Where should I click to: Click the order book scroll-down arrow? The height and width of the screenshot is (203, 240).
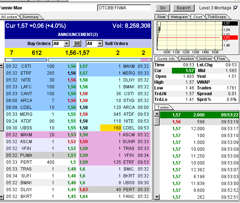point(2,197)
